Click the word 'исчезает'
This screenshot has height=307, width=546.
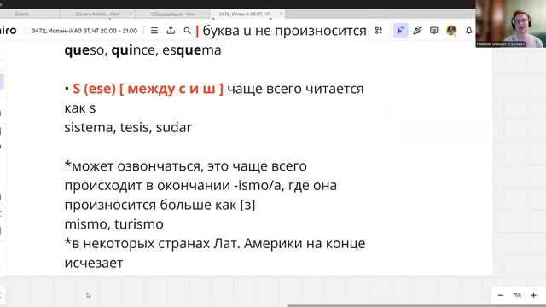coord(94,263)
